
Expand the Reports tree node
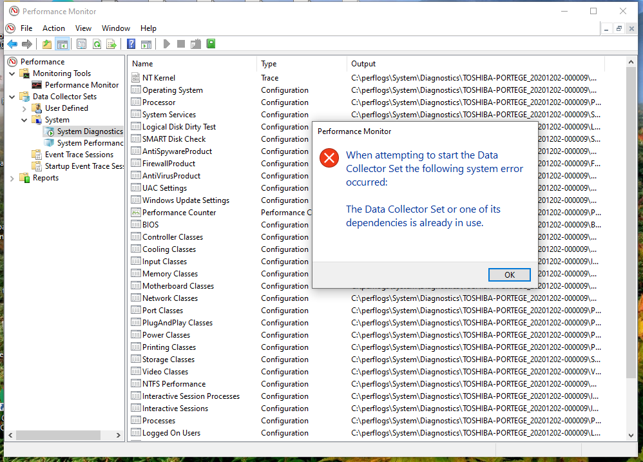click(12, 178)
